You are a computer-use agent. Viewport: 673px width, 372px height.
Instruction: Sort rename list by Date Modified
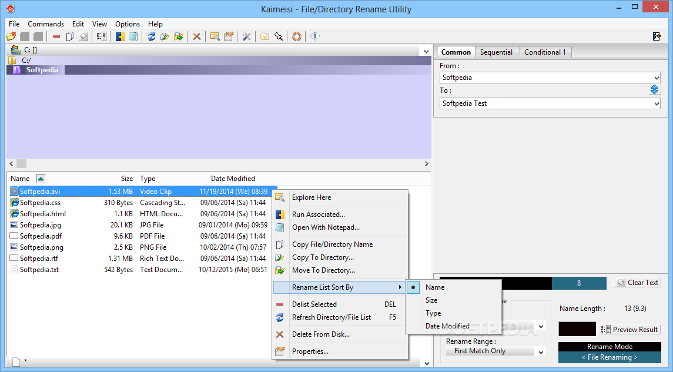pyautogui.click(x=447, y=326)
